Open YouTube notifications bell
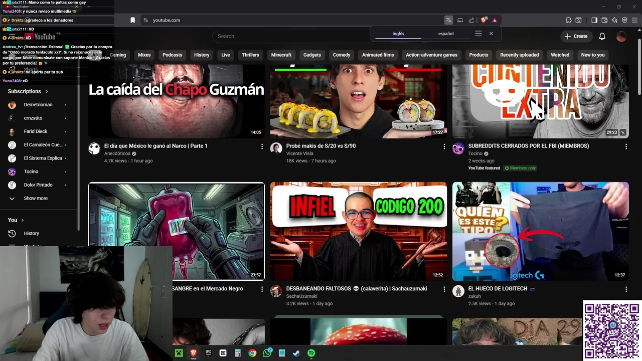The width and height of the screenshot is (642, 361). pyautogui.click(x=602, y=36)
